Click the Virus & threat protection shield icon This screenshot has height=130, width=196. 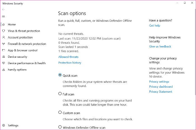click(3, 31)
